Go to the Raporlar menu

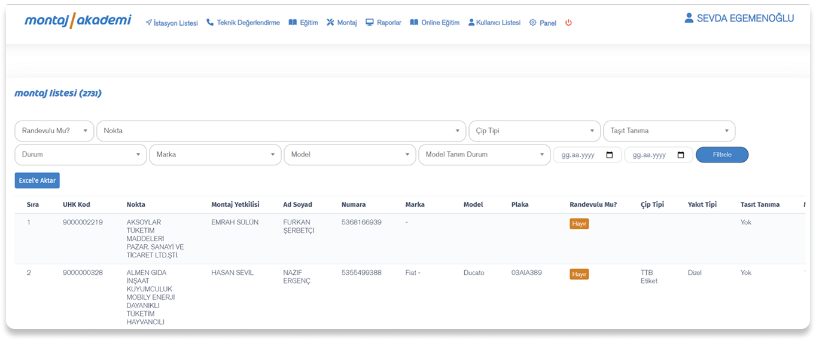point(383,23)
